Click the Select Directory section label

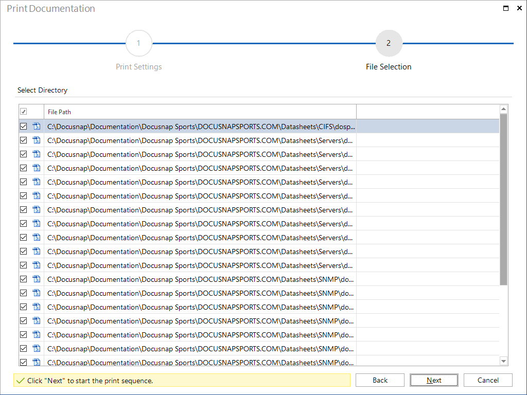pyautogui.click(x=42, y=90)
